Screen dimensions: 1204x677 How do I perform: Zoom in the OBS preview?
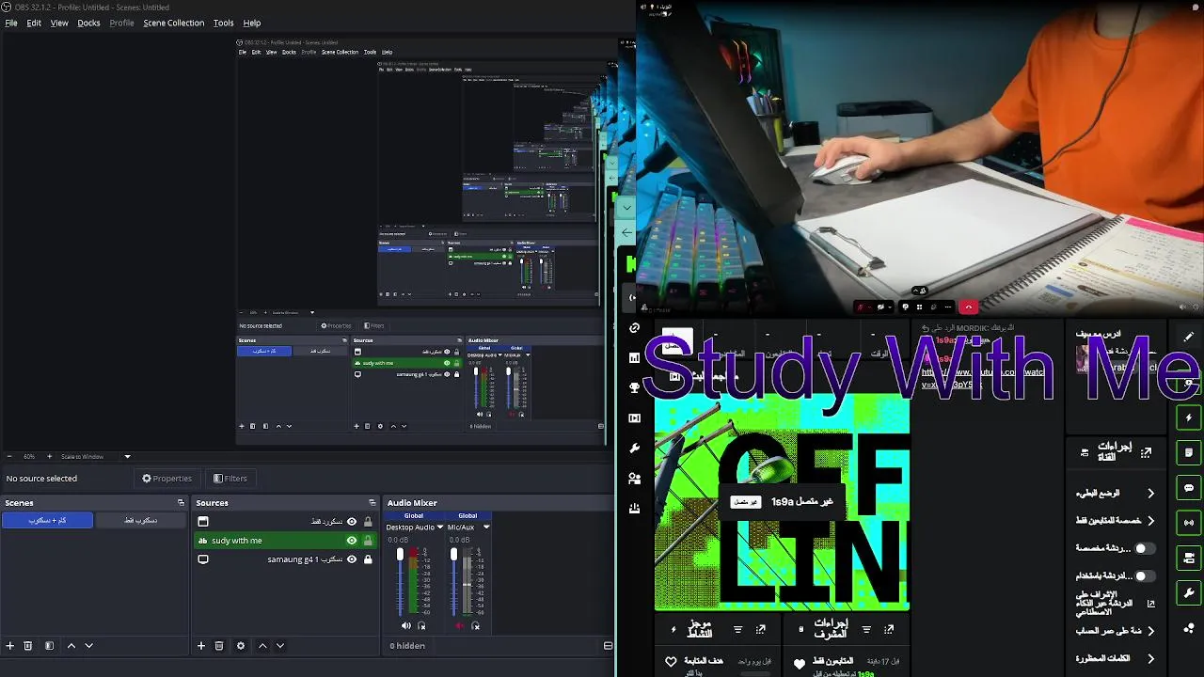49,457
